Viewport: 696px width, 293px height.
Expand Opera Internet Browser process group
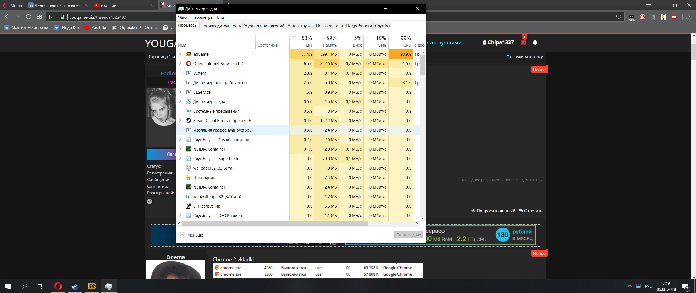click(x=180, y=63)
